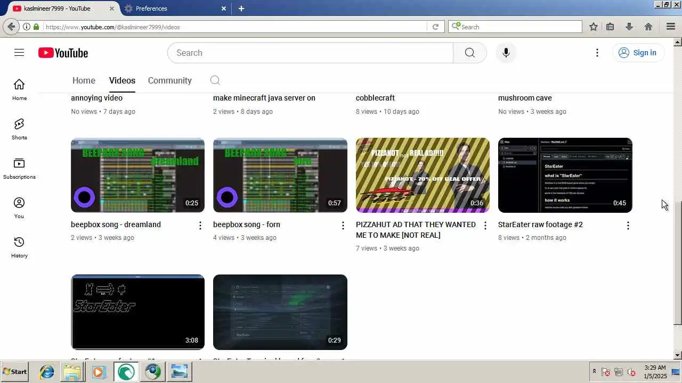This screenshot has height=383, width=682.
Task: Open video titled beepbox song - dreamland
Action: tap(116, 224)
